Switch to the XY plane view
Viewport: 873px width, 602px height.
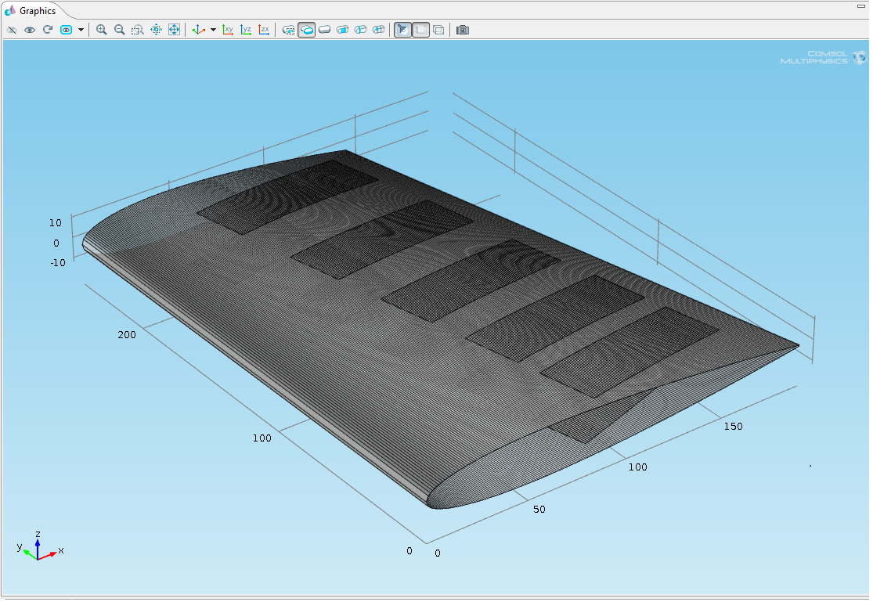coord(228,30)
